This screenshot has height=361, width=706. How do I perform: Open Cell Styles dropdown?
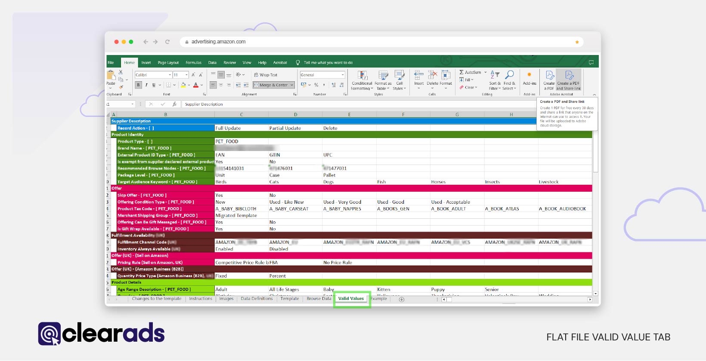[x=399, y=80]
